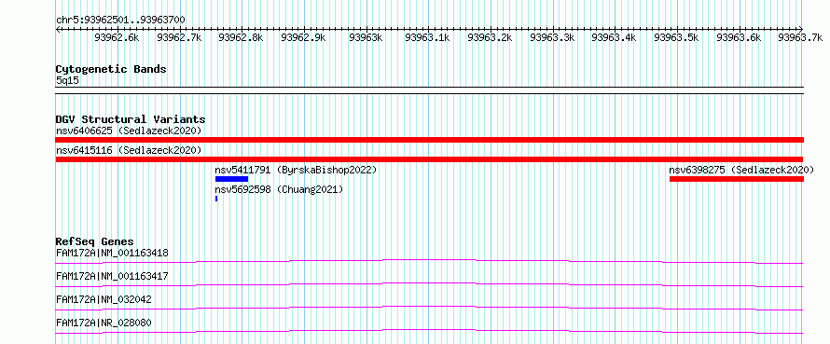Click the nsv6398275 red variant bar
This screenshot has width=830, height=344.
737,179
